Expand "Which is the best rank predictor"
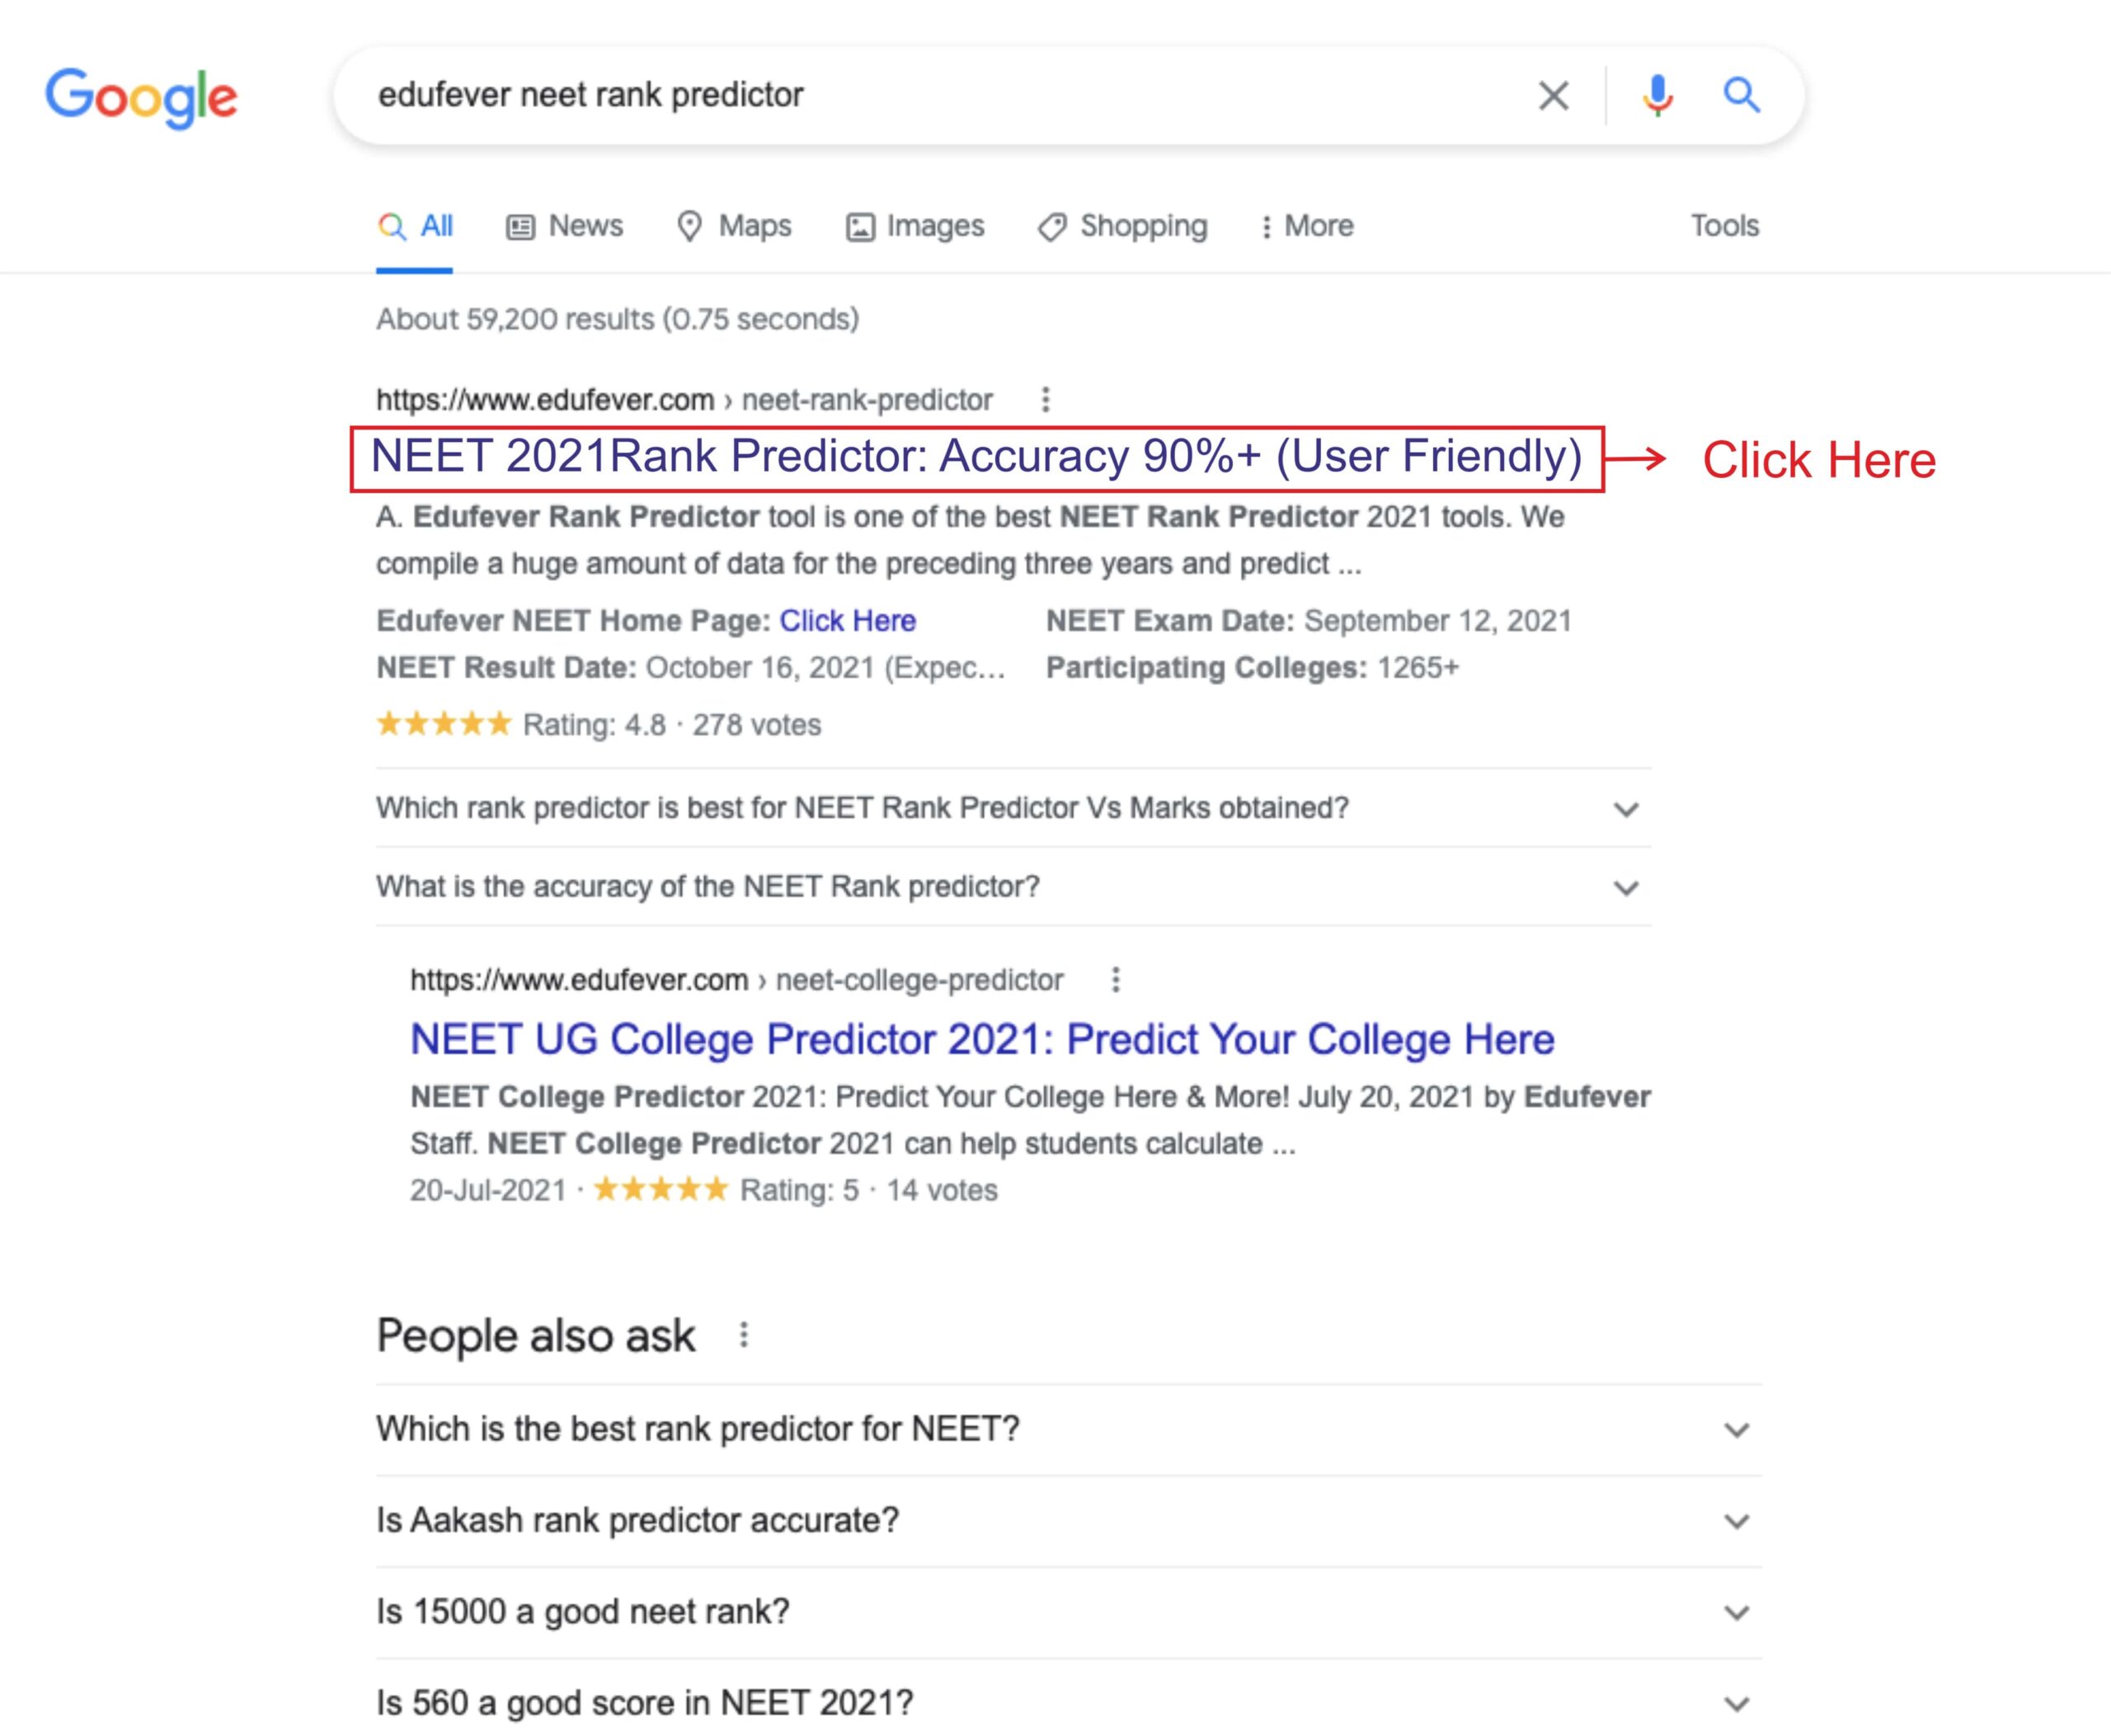2111x1736 pixels. pyautogui.click(x=1069, y=1430)
